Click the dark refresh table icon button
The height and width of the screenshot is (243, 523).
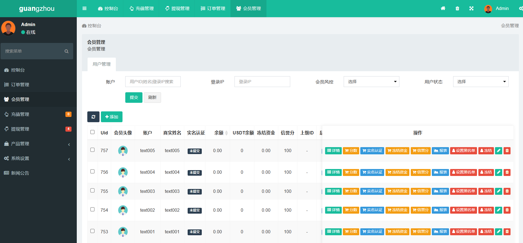[93, 117]
